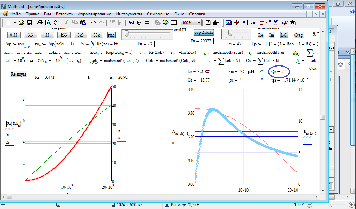Screen dimensions: 356x209
Task: Expand the 100% zoom dropdown
Action: pyautogui.click(x=199, y=23)
